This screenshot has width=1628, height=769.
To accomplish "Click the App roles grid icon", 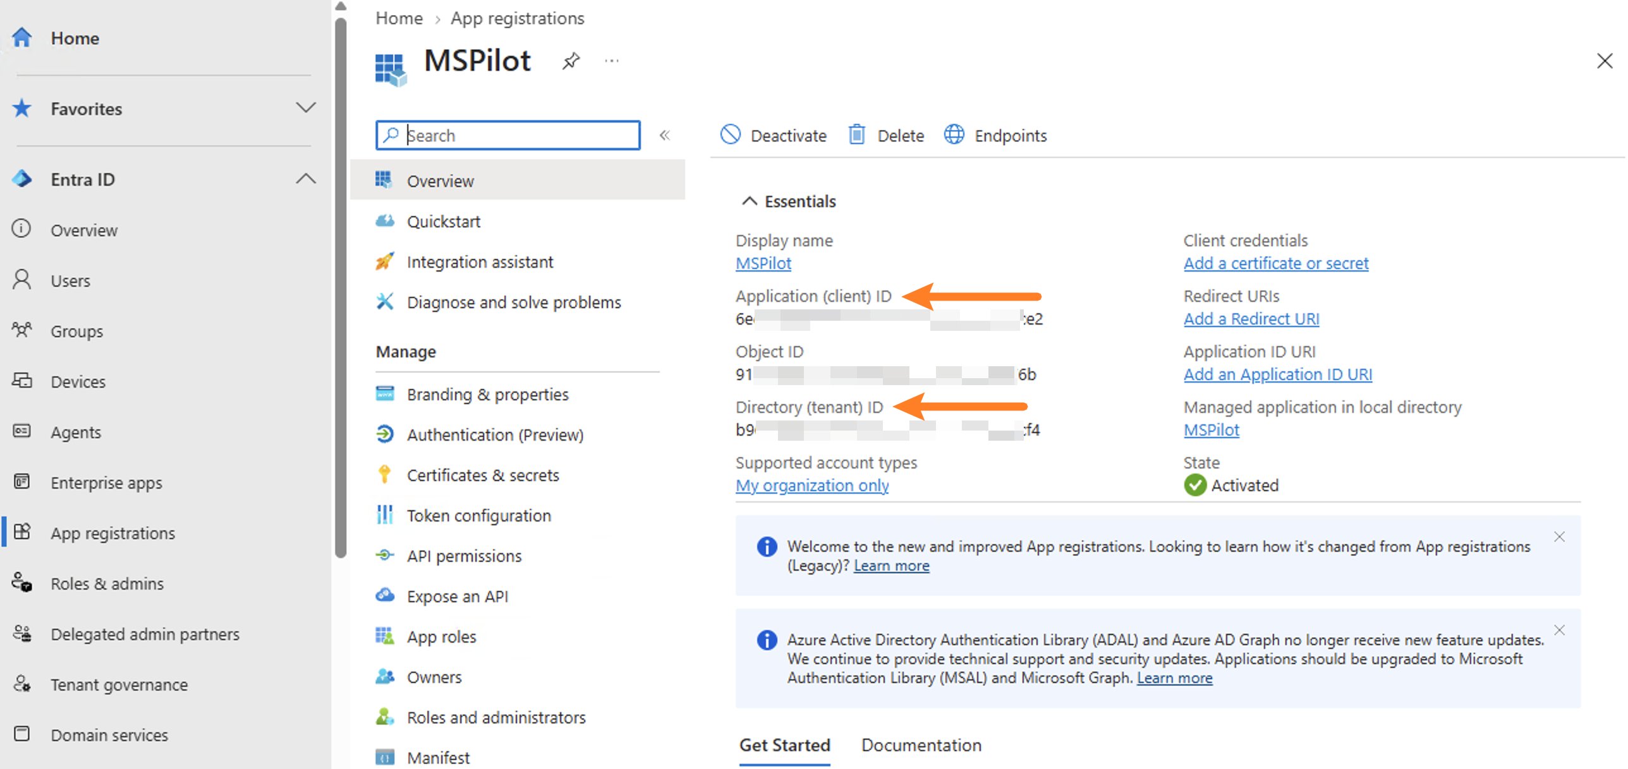I will [385, 636].
